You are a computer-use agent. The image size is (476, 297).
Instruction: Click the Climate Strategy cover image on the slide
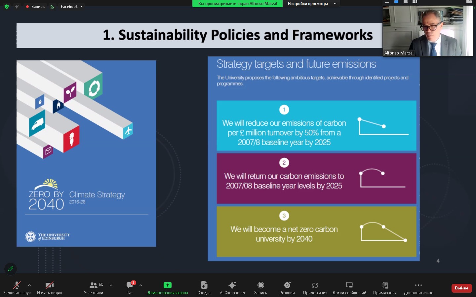86,153
